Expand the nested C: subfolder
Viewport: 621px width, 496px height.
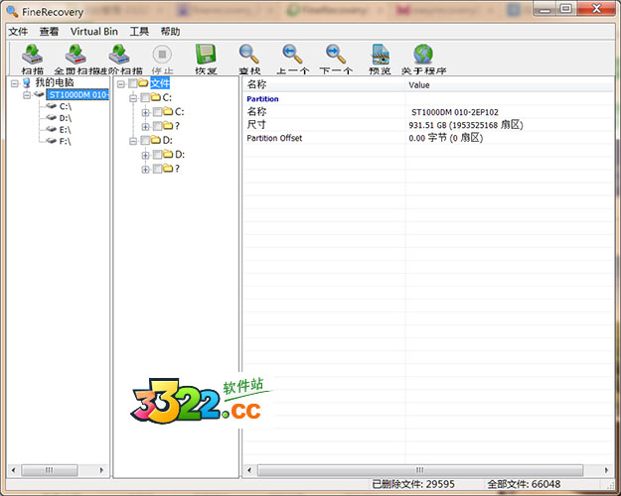(145, 112)
